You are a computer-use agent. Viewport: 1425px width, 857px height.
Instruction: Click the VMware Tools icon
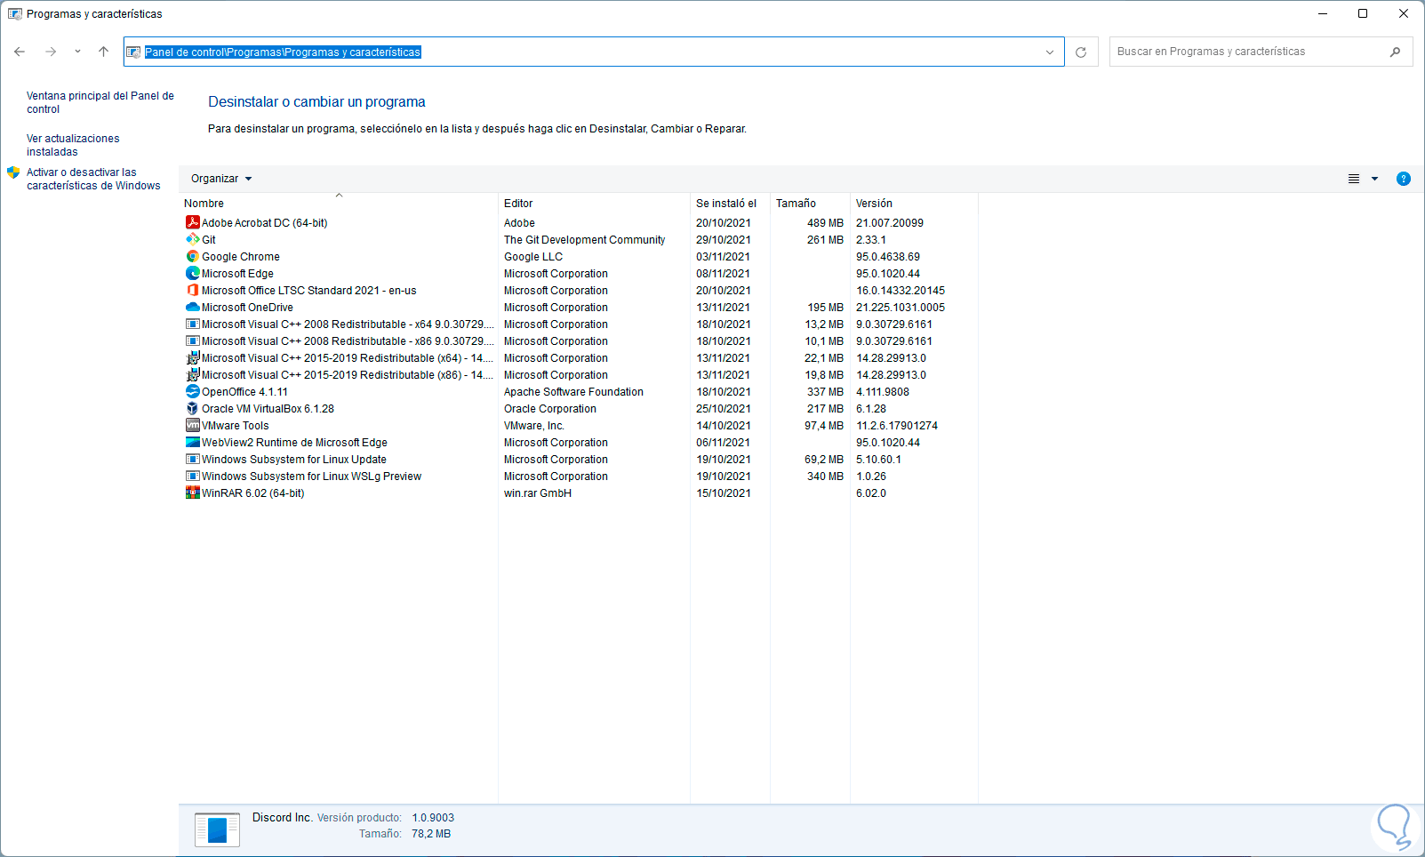click(192, 425)
